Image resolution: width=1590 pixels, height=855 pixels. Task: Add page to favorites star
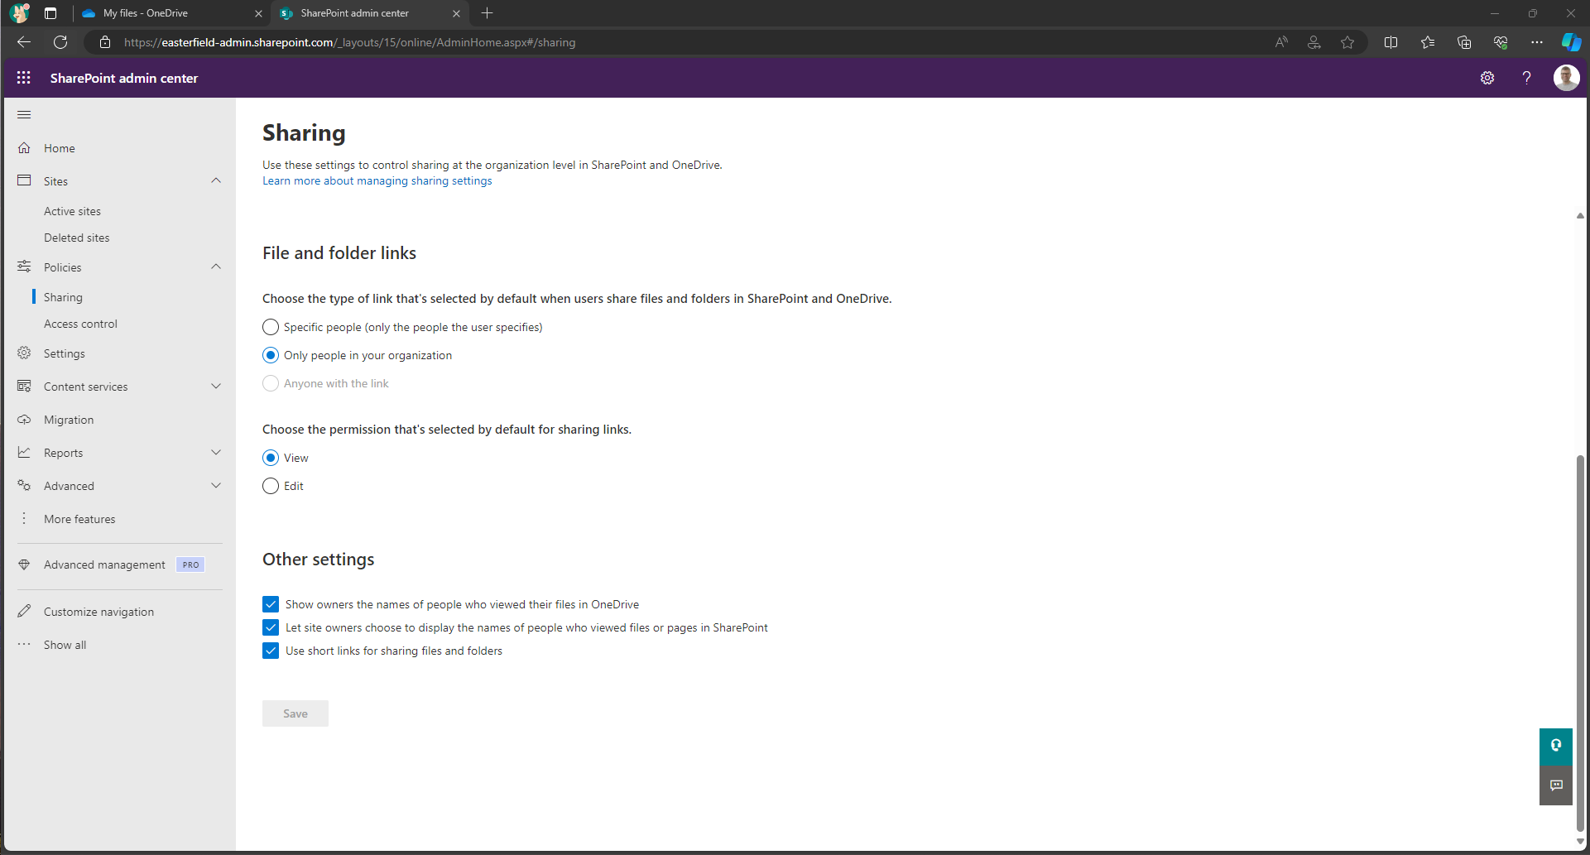click(x=1347, y=42)
